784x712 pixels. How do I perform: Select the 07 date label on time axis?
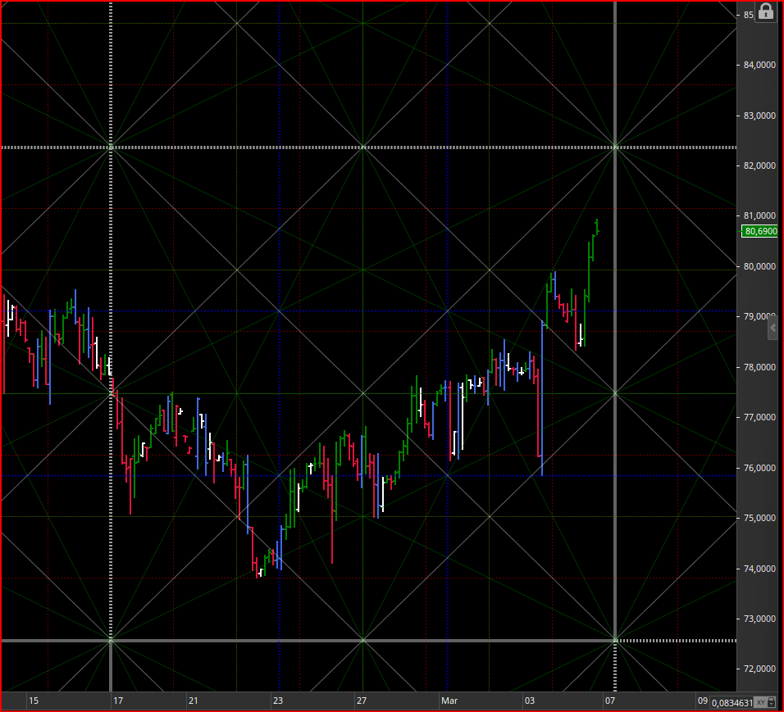(609, 701)
